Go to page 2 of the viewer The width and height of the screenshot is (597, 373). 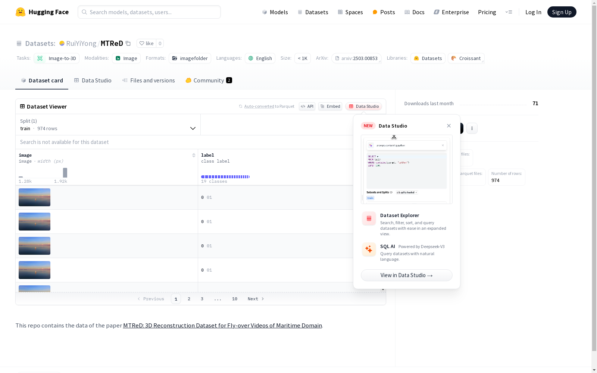point(189,299)
